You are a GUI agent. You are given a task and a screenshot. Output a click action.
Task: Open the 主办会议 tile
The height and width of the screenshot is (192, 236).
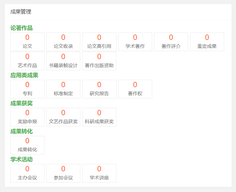coord(27,173)
